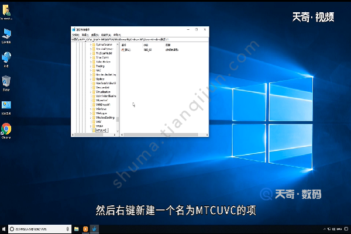This screenshot has height=234, width=351.
Task: Maximize the Registry Editor window
Action: pyautogui.click(x=197, y=29)
